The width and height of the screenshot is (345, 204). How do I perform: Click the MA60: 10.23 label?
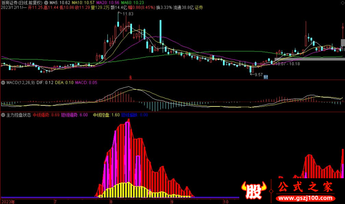[x=132, y=3]
